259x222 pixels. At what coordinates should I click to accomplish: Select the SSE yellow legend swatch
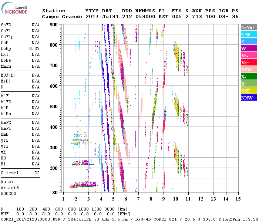tap(248, 91)
